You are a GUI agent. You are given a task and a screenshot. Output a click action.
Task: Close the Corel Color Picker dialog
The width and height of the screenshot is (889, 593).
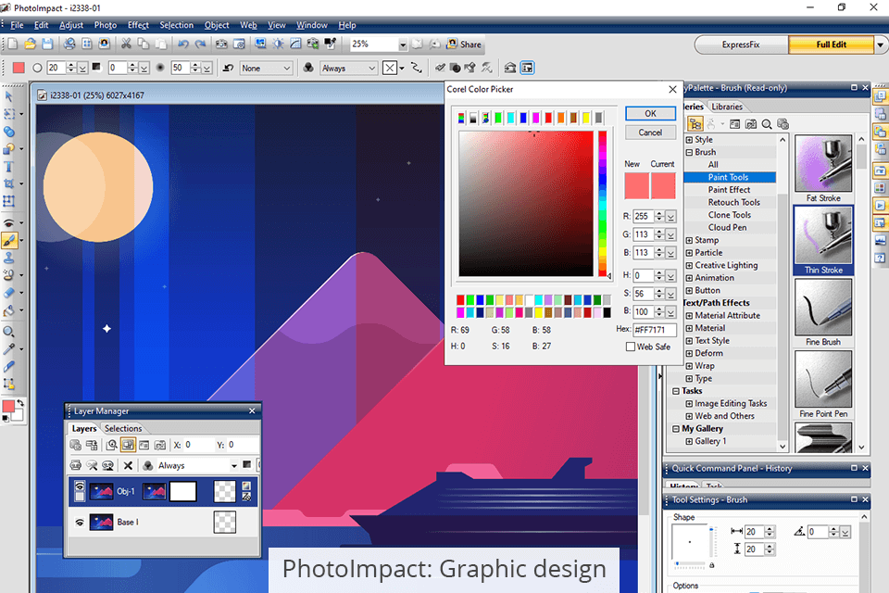click(x=672, y=89)
